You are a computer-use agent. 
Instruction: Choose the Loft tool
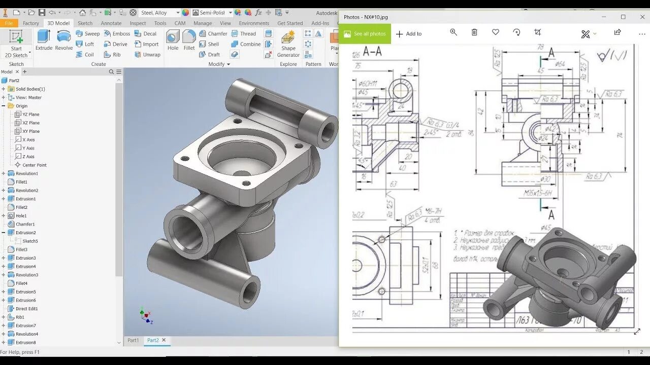pyautogui.click(x=85, y=44)
